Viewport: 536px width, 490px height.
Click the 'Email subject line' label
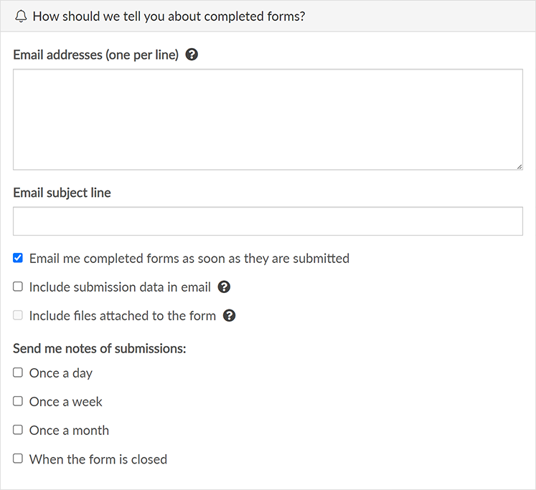[62, 193]
